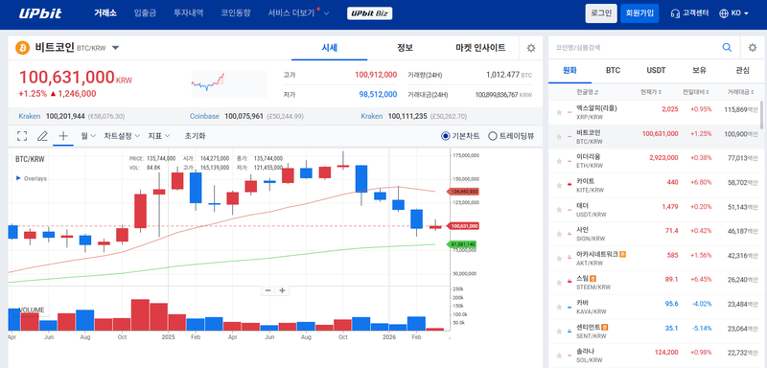
Task: Select the pencil drawing tool
Action: 42,136
